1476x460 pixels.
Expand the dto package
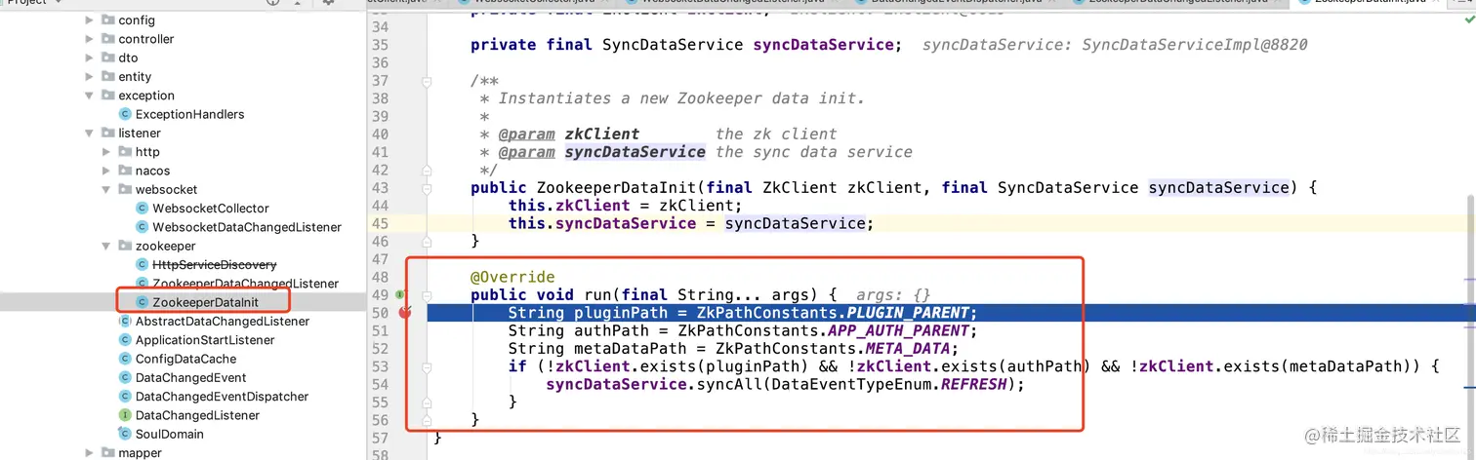[x=90, y=57]
